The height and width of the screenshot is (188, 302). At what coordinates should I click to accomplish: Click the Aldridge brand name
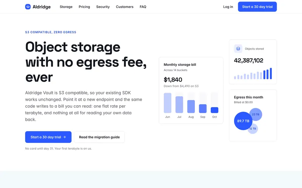(42, 7)
